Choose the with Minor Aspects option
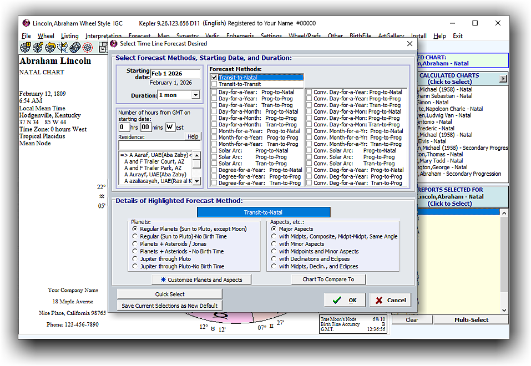The height and width of the screenshot is (366, 531). (274, 244)
